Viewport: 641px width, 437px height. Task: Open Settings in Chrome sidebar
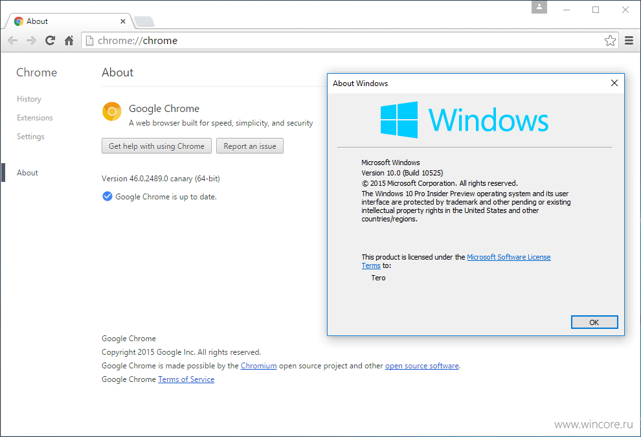pos(30,137)
